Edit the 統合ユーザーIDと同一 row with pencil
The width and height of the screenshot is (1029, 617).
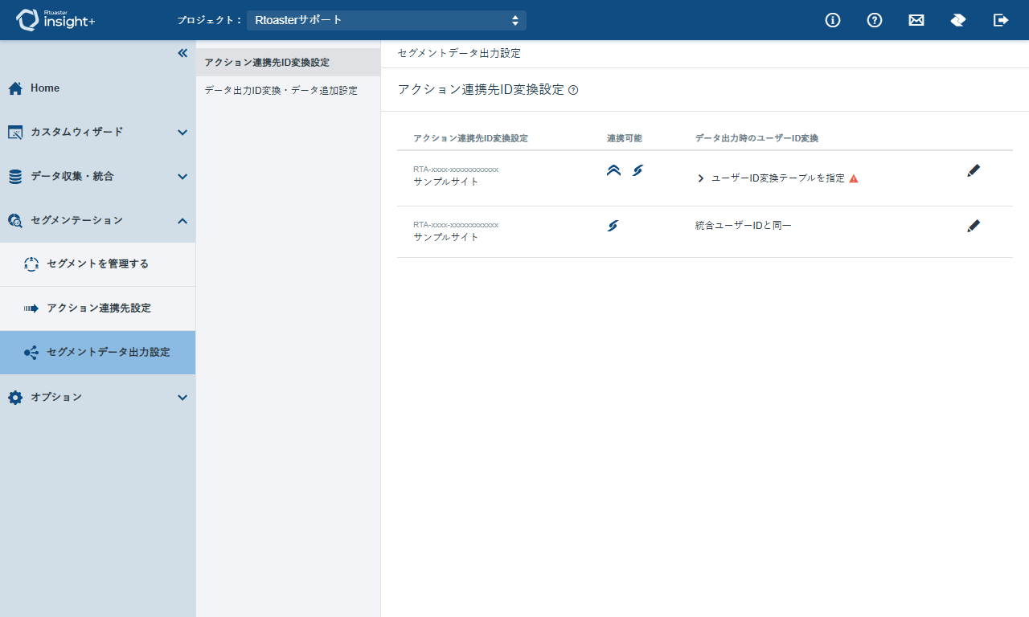pos(974,226)
